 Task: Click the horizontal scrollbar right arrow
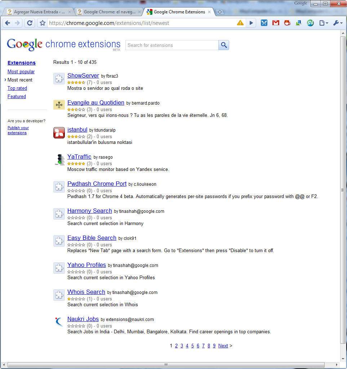tap(337, 365)
